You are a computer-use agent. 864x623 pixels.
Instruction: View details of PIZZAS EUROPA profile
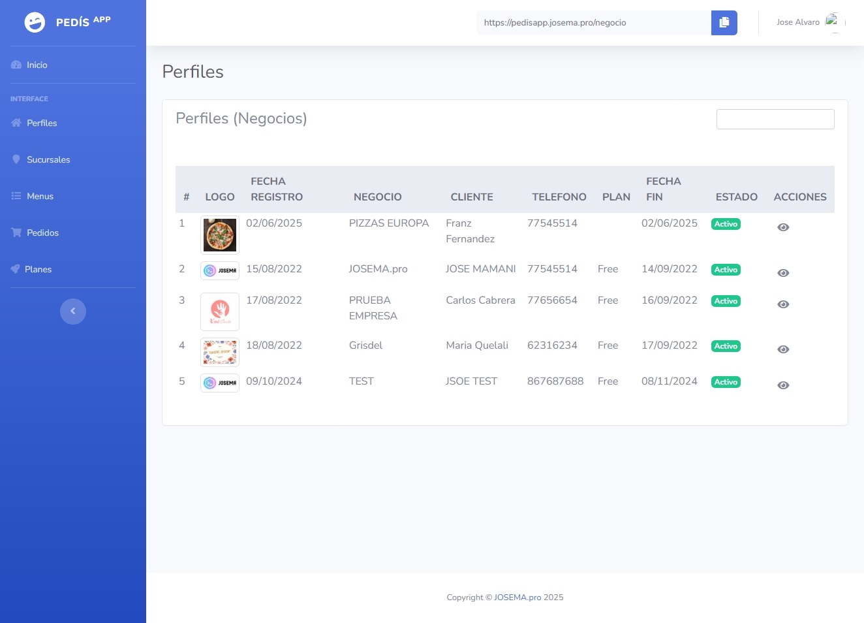[783, 227]
